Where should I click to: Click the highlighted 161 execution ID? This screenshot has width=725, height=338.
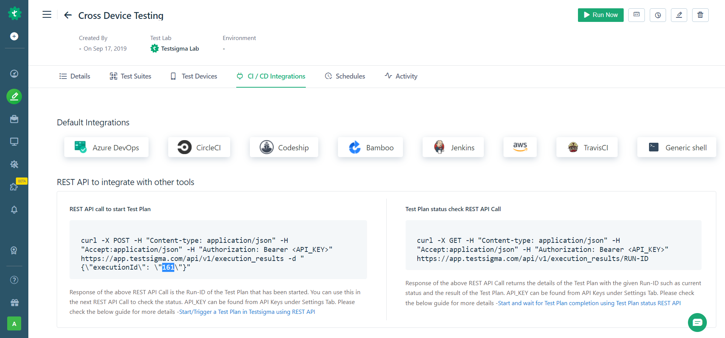pyautogui.click(x=168, y=267)
